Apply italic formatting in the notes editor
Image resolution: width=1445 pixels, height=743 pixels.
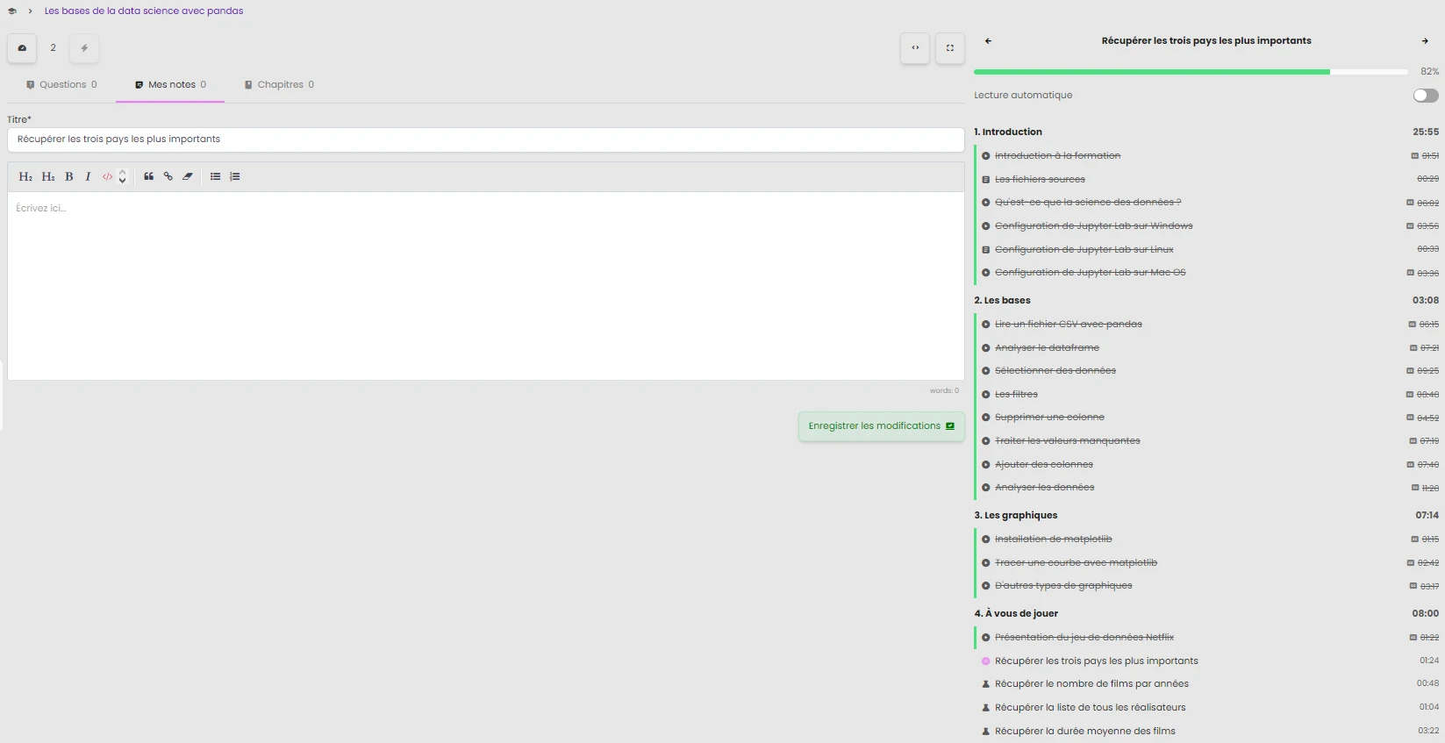pyautogui.click(x=88, y=176)
